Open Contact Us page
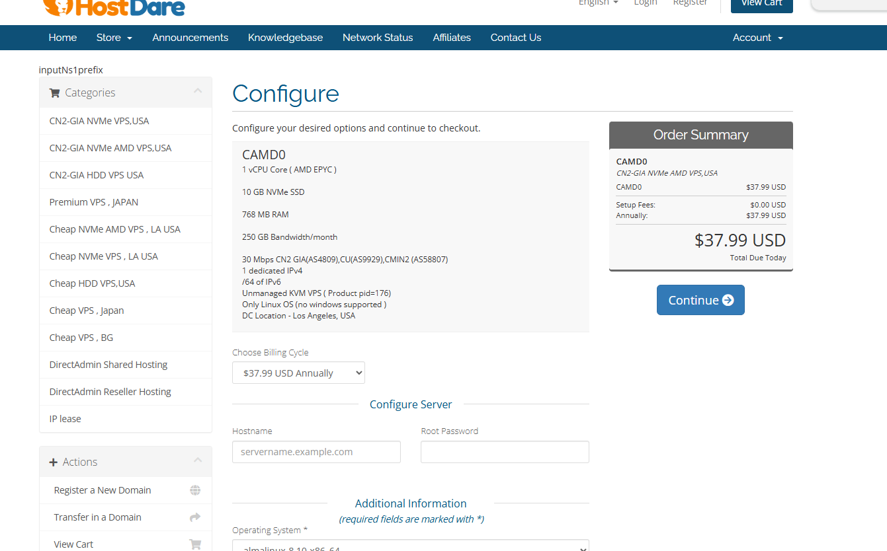 tap(516, 38)
